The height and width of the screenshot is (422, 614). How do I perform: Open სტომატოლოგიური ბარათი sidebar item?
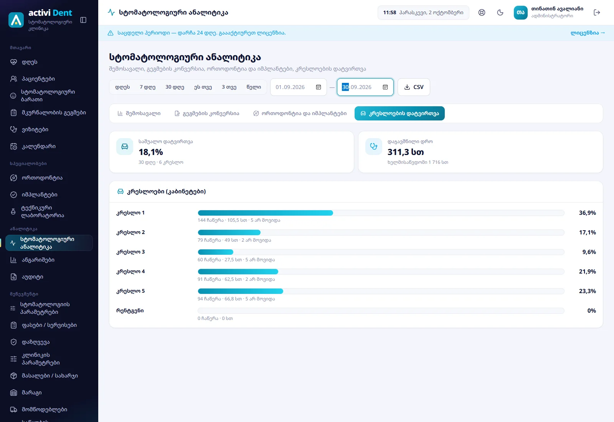(49, 96)
